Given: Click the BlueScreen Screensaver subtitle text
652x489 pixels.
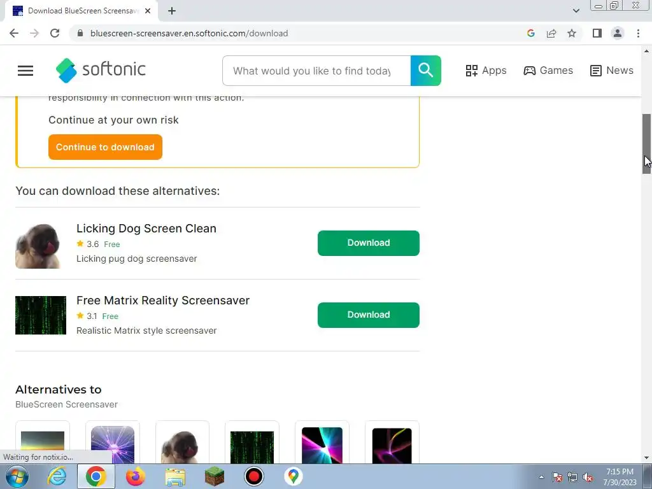Looking at the screenshot, I should [66, 404].
